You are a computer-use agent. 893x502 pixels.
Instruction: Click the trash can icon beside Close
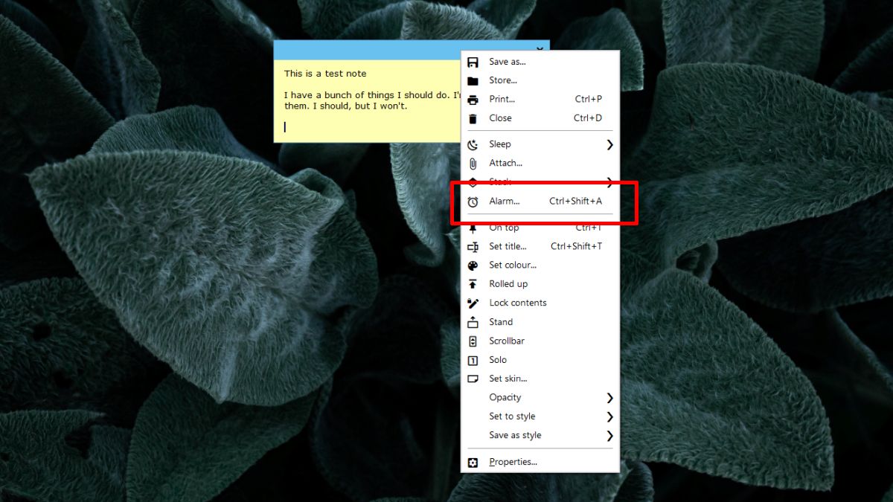(473, 118)
